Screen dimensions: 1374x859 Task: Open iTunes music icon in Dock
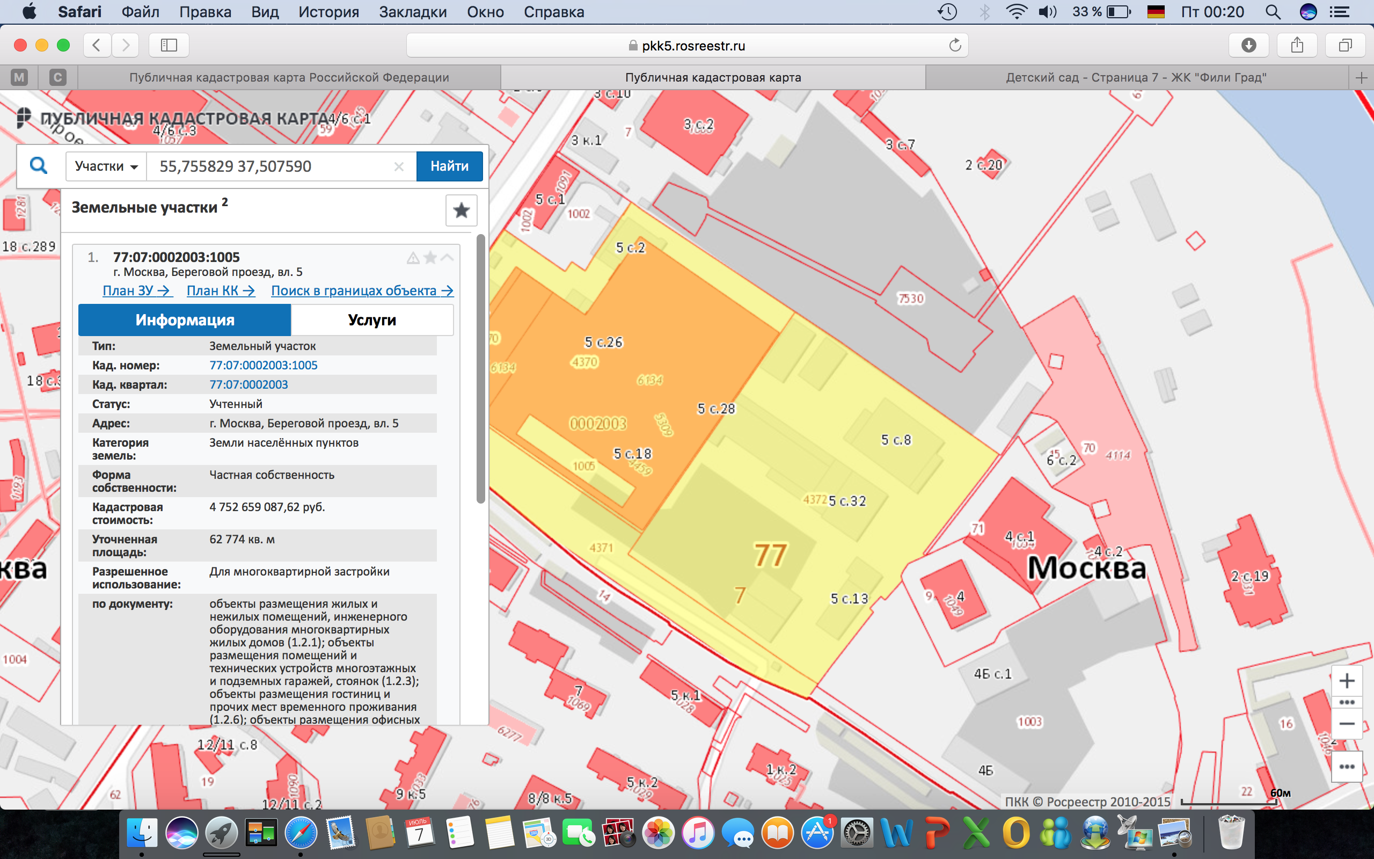tap(698, 833)
